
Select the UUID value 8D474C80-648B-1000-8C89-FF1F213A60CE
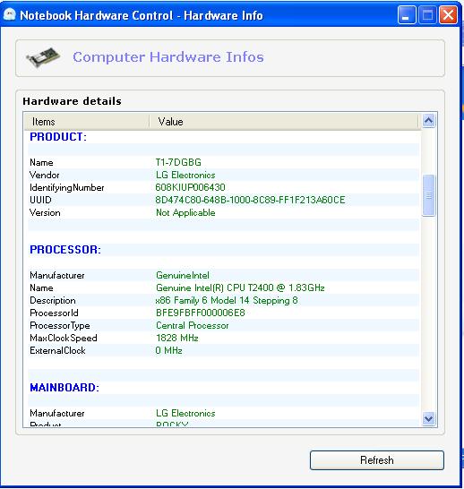pyautogui.click(x=250, y=200)
